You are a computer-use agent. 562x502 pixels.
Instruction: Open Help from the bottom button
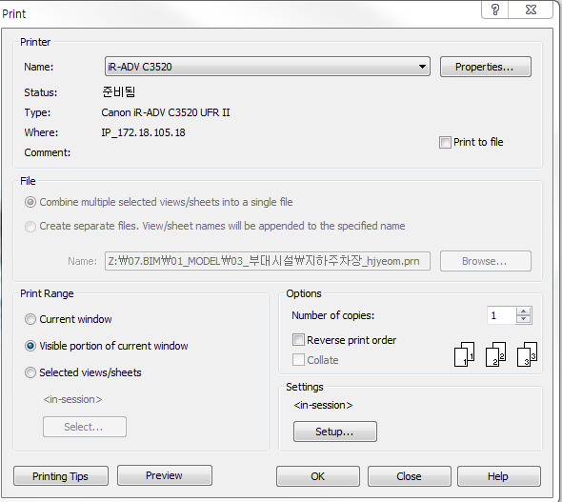point(498,476)
